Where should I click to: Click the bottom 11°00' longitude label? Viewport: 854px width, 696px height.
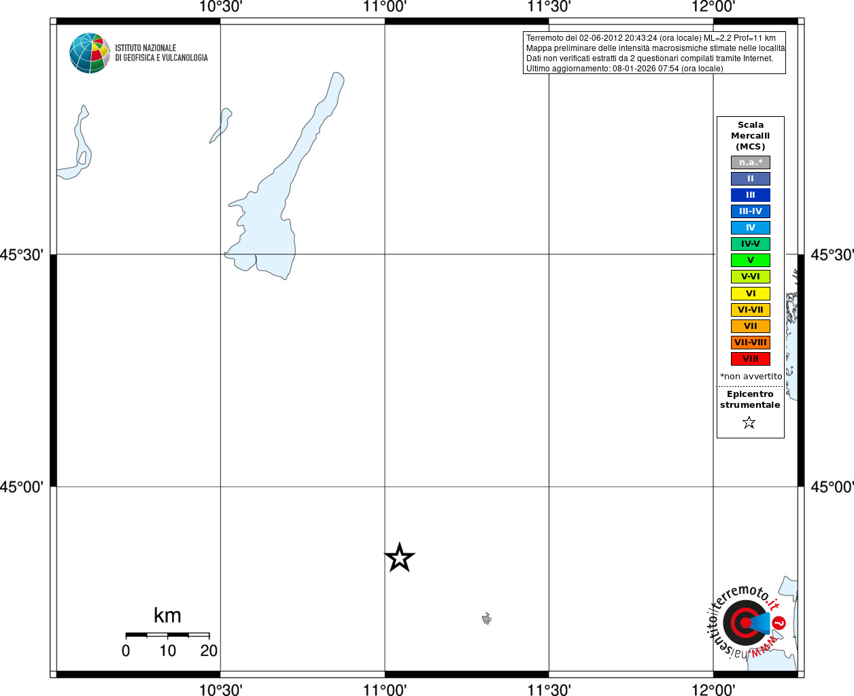(x=385, y=690)
